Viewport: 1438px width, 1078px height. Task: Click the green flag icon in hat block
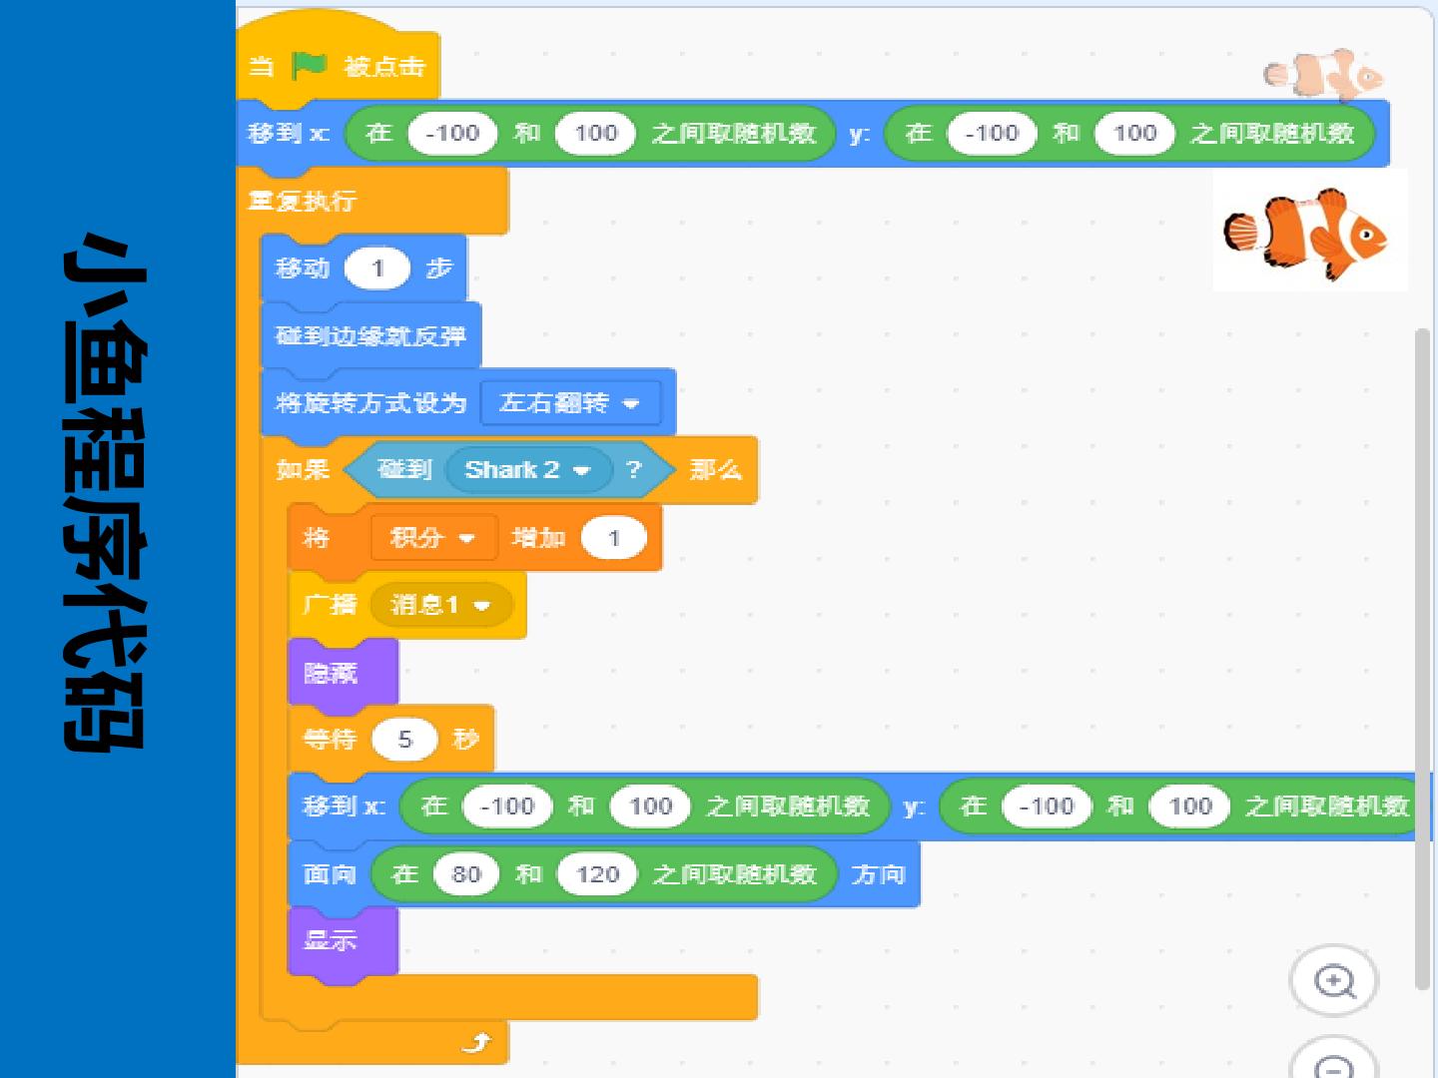tap(309, 66)
